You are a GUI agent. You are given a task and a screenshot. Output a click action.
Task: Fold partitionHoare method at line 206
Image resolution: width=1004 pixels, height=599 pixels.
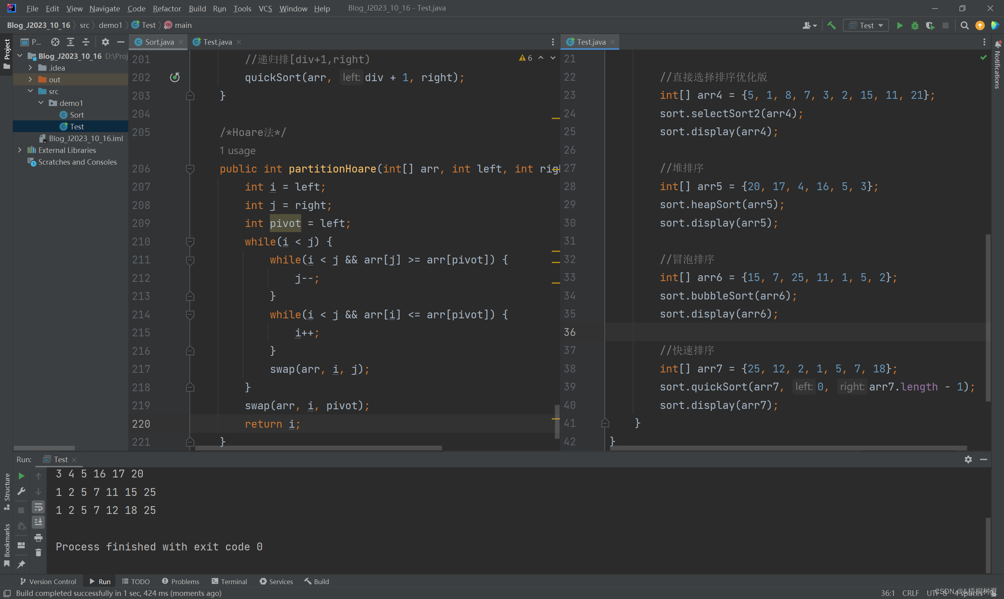190,169
